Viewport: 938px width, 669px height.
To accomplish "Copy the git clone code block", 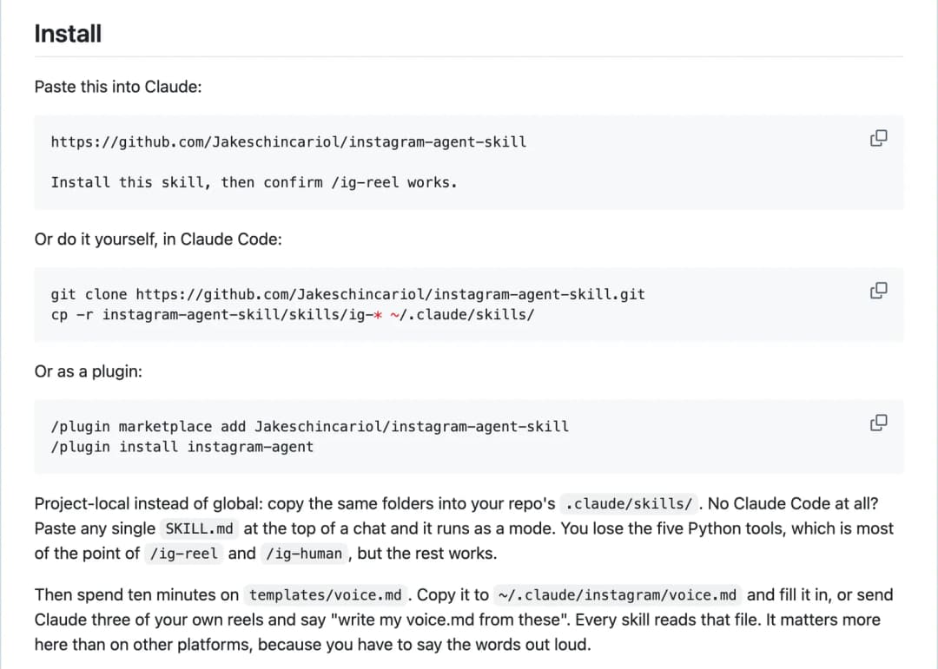I will pyautogui.click(x=878, y=291).
